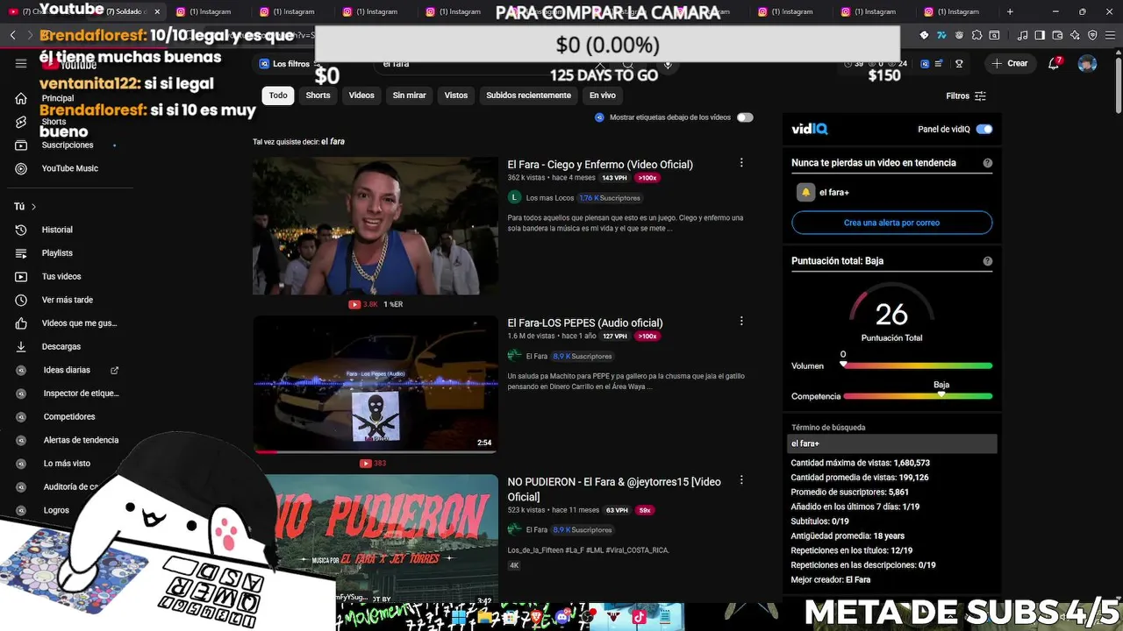Open vidIQ Inspector de etiquetas
This screenshot has height=631, width=1123.
pyautogui.click(x=81, y=393)
